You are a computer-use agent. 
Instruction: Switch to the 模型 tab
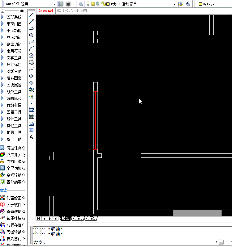pyautogui.click(x=65, y=218)
